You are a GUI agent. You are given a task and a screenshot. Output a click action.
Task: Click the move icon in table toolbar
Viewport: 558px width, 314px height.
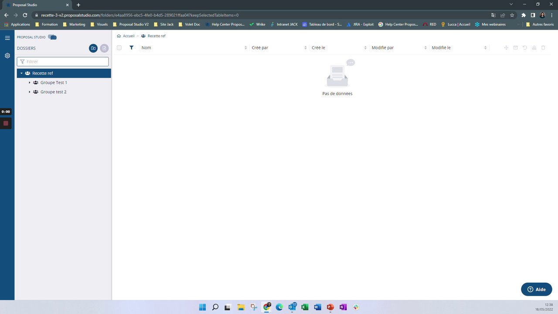coord(506,48)
